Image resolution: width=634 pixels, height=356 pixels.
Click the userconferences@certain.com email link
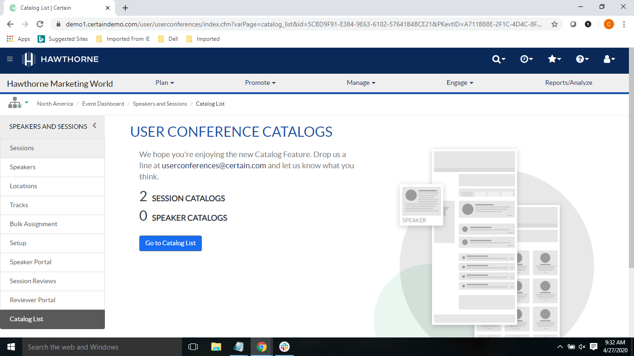pyautogui.click(x=214, y=165)
